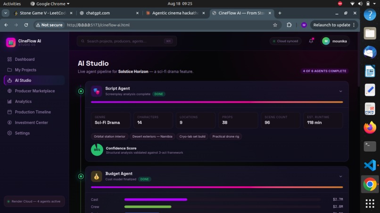The image size is (380, 213).
Task: Switch to Stone Game V LeetCode tab
Action: point(43,13)
